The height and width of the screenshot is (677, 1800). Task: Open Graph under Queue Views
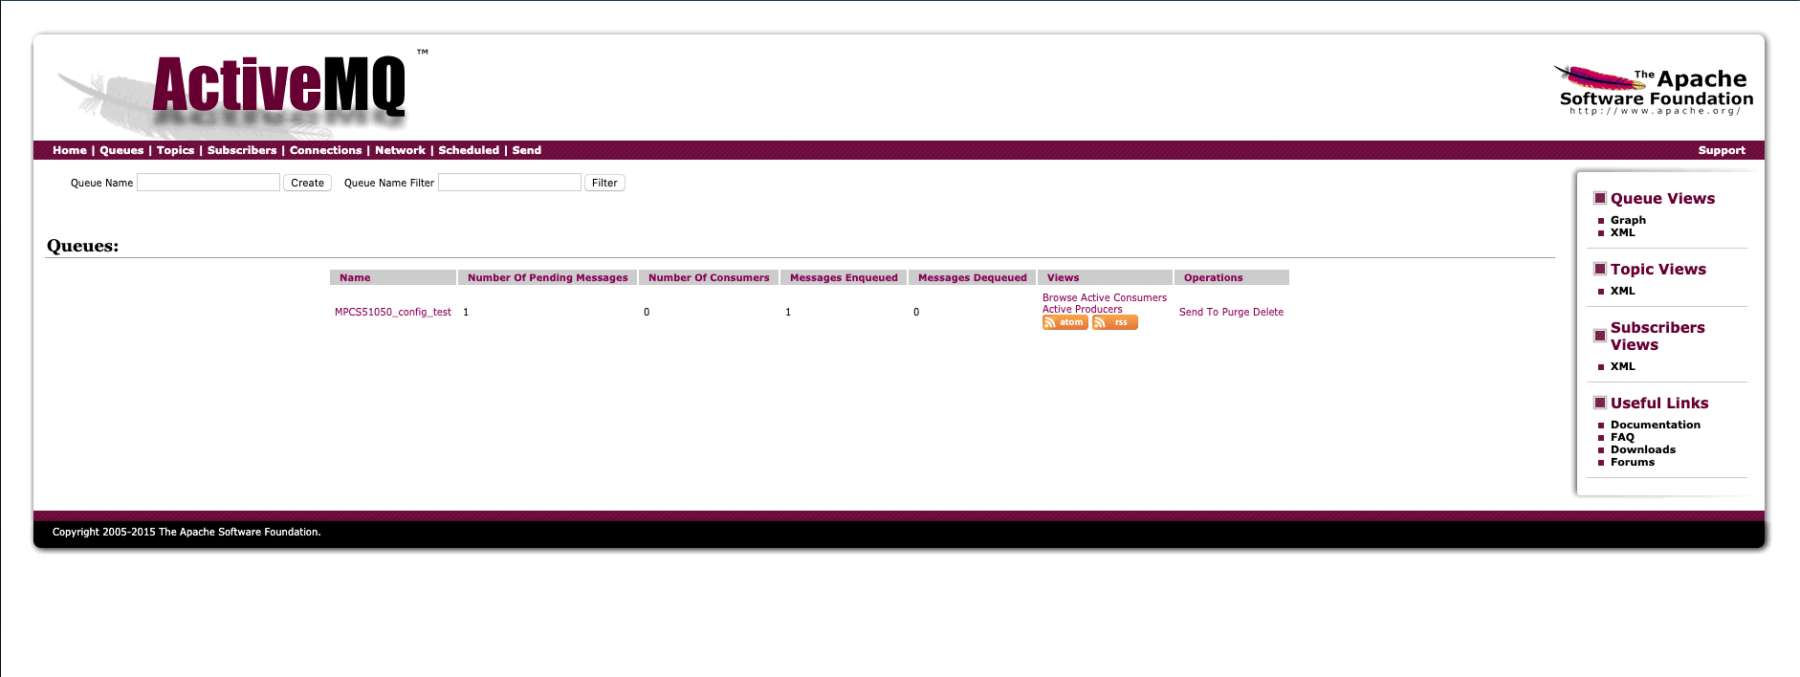(x=1628, y=221)
